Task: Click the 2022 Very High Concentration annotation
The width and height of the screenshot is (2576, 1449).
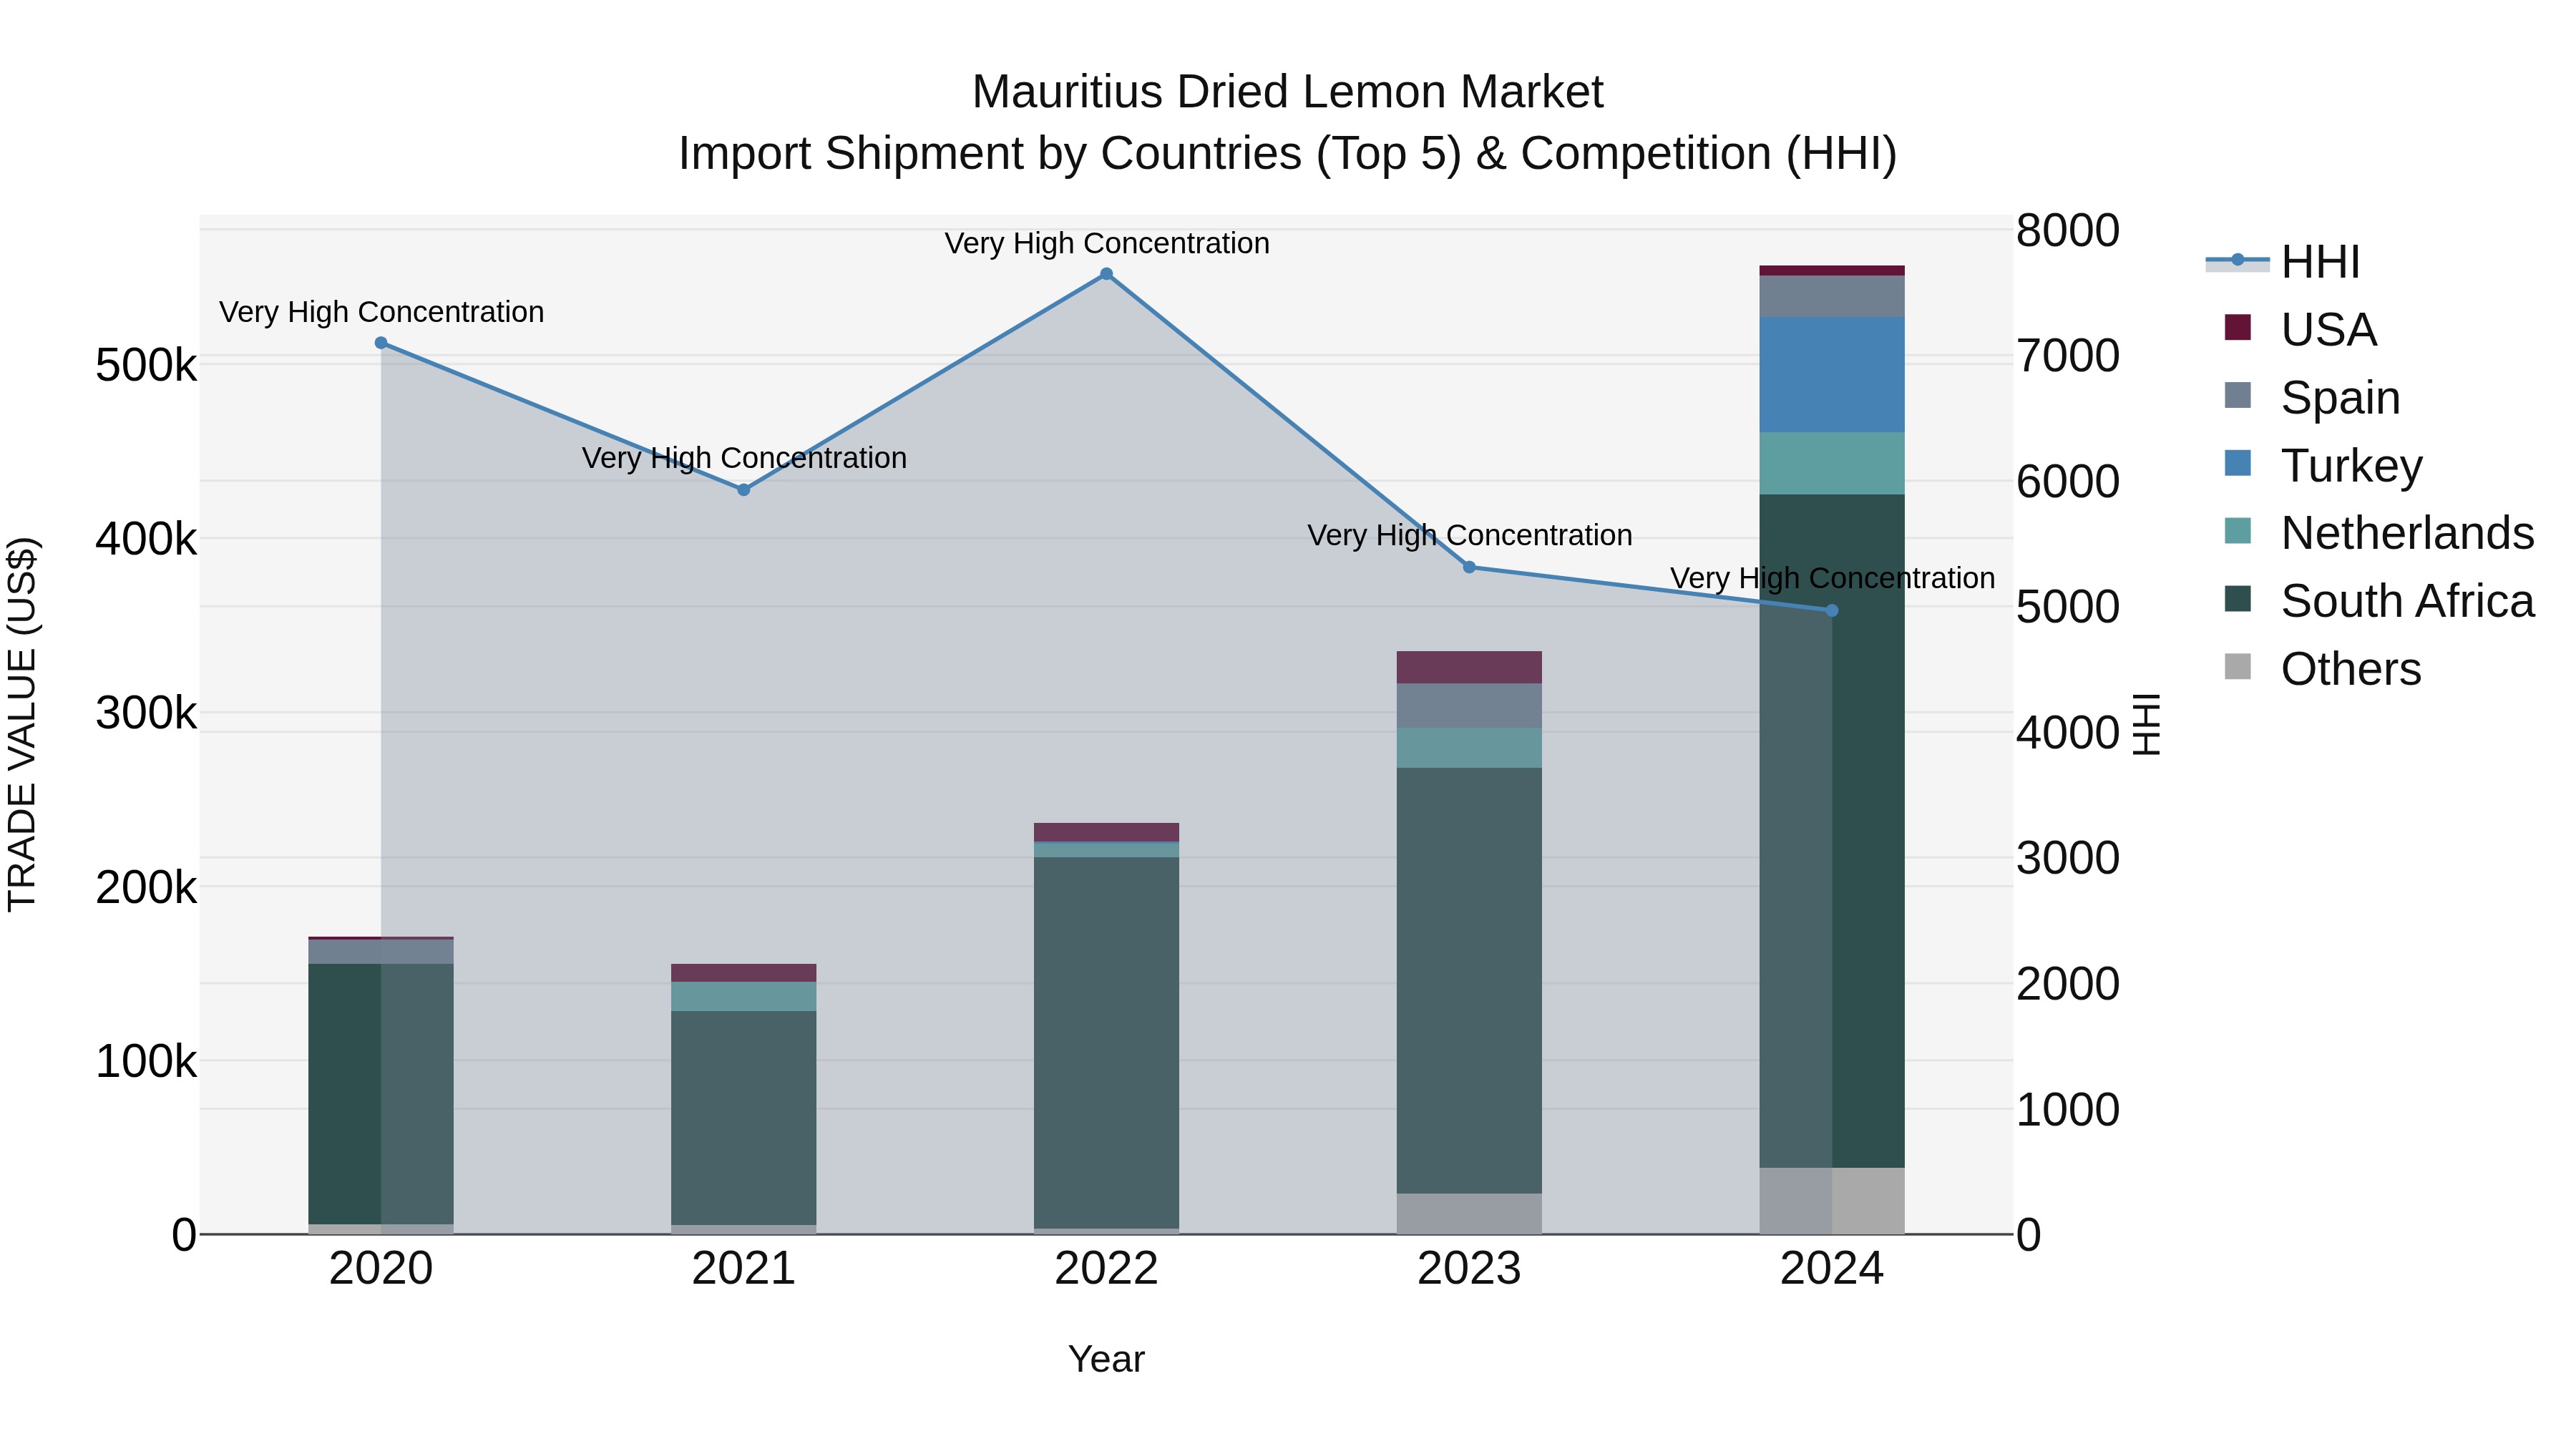Action: (1107, 243)
